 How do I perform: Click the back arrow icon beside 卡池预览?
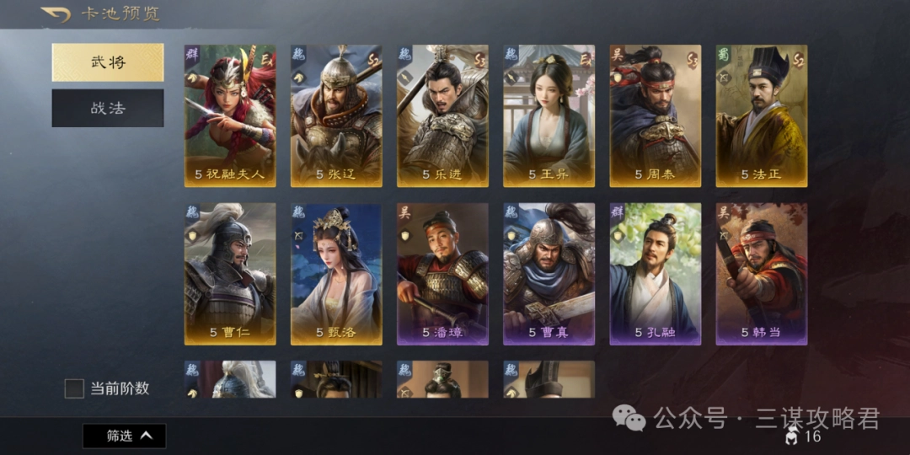(x=56, y=14)
